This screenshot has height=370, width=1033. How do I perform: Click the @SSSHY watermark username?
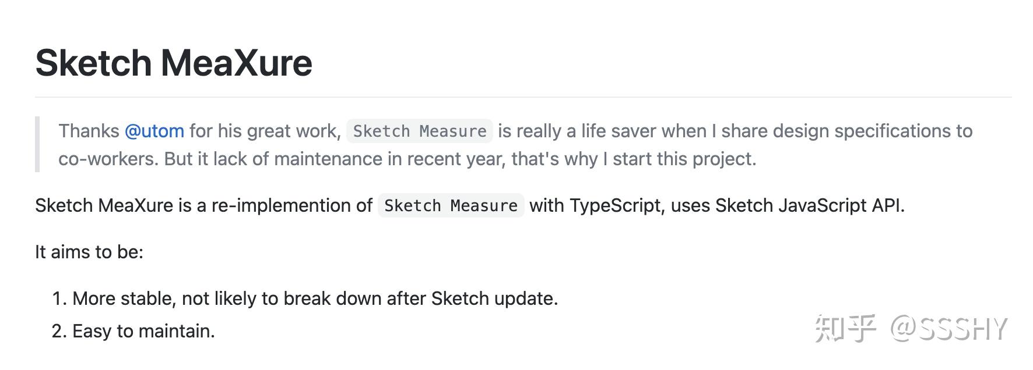coord(948,329)
